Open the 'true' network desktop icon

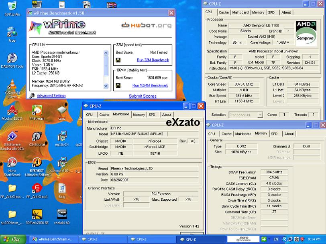click(12, 32)
